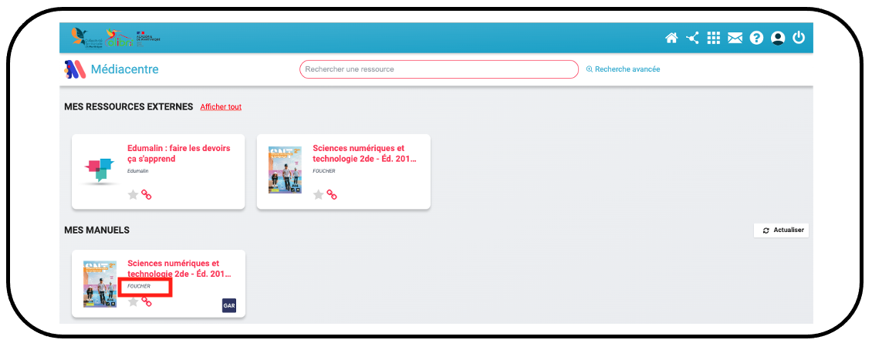Click link icon on Mes Manuels card
This screenshot has height=350, width=872.
147,302
